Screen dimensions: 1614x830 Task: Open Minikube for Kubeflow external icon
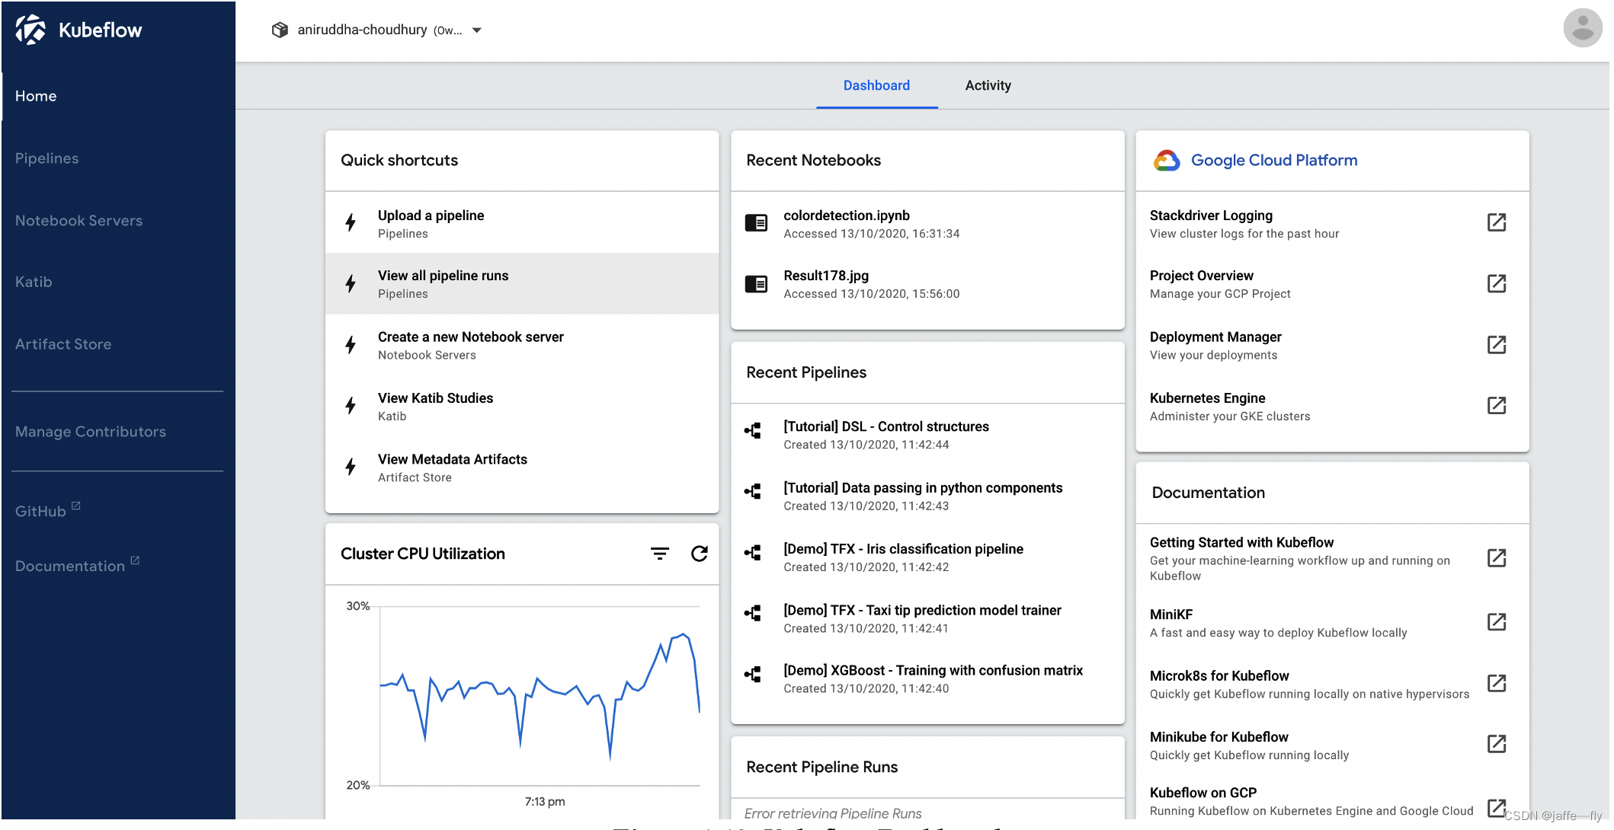1497,743
